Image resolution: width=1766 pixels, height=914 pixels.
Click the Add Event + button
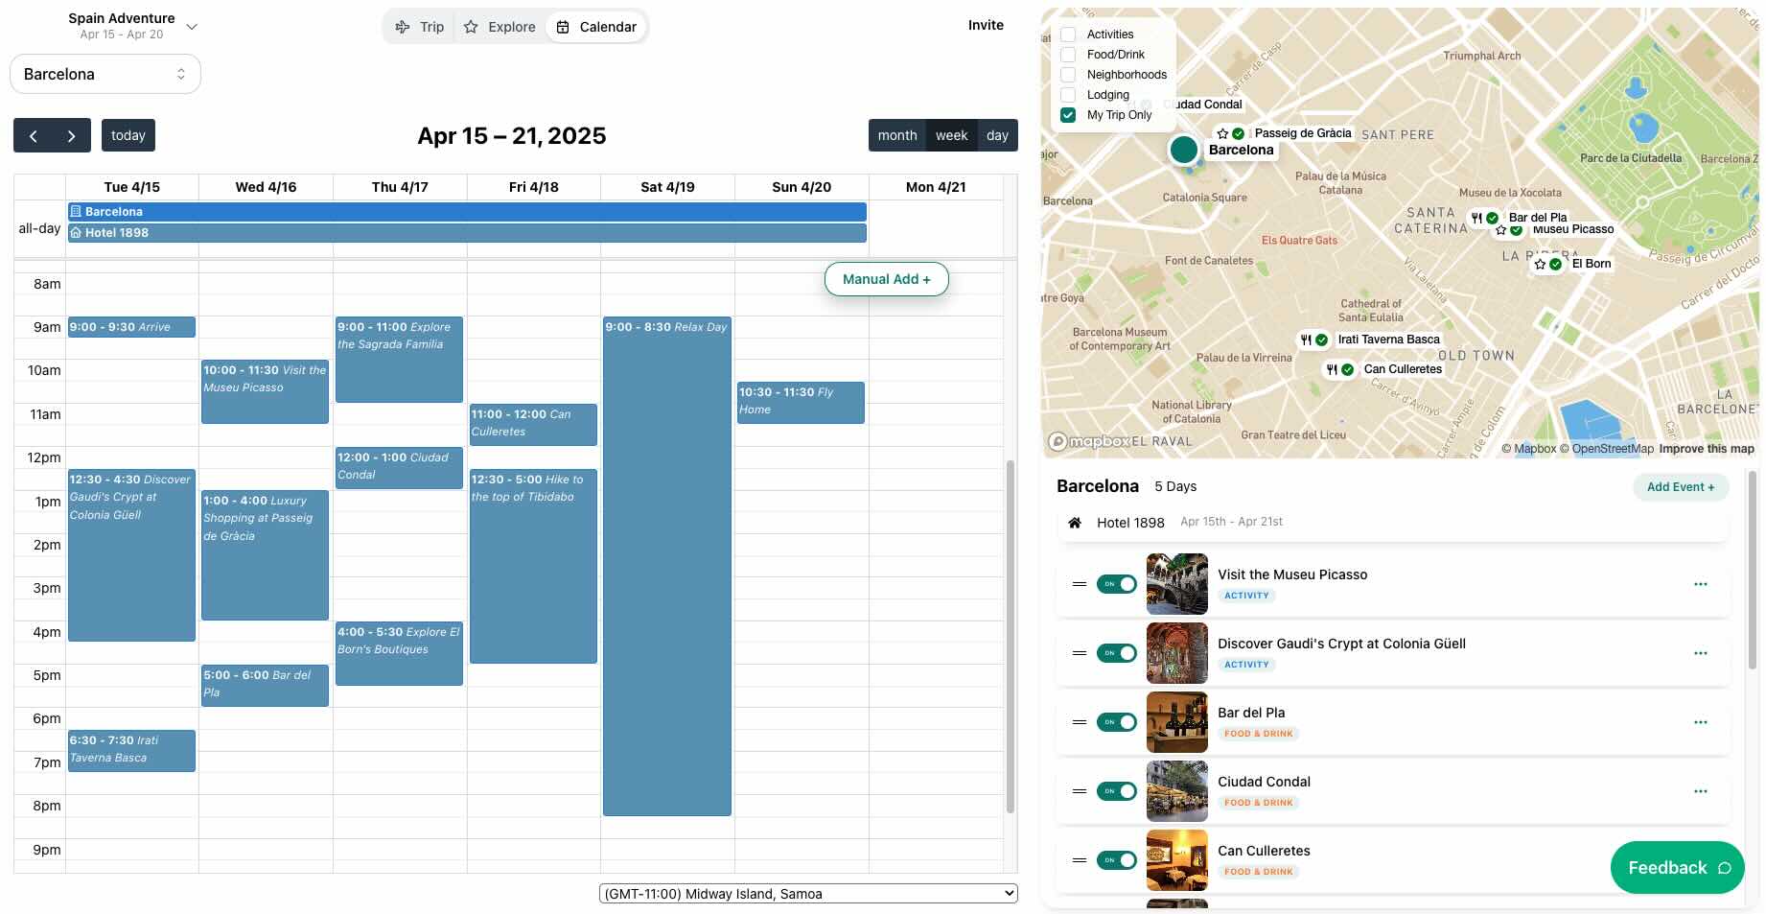pos(1680,487)
